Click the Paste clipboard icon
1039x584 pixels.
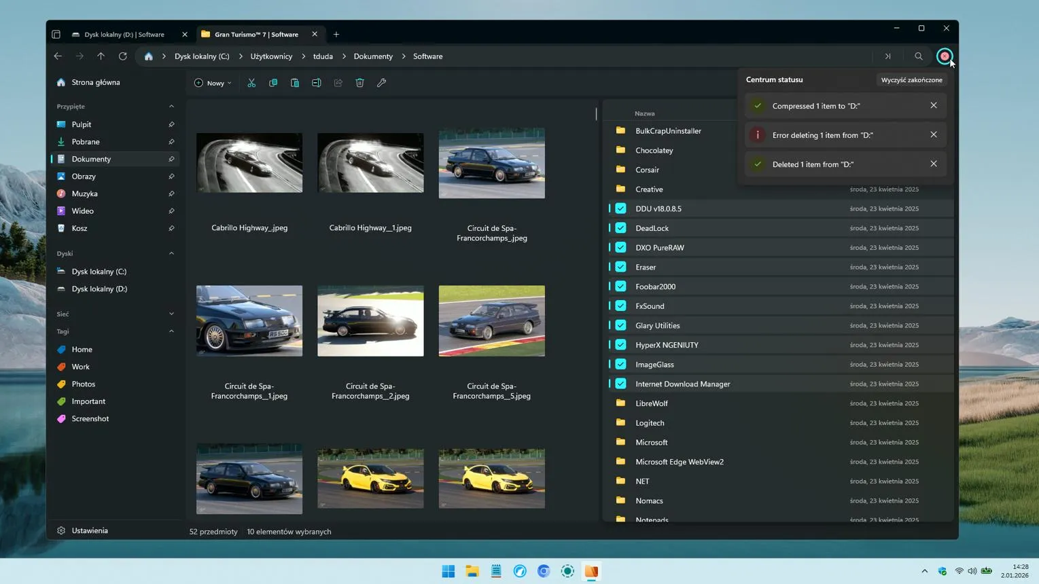click(x=295, y=83)
